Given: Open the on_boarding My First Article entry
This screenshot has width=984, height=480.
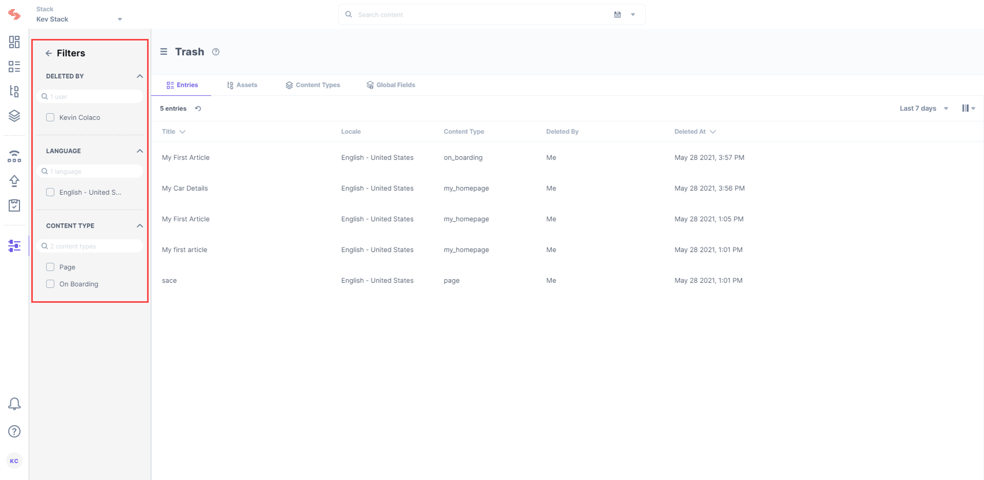Looking at the screenshot, I should coord(186,157).
